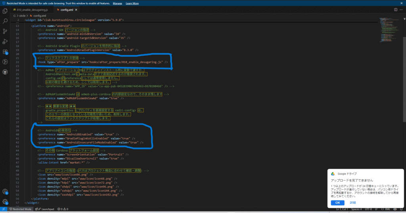Screen dimensions: 406x213
Task: Click the shield icon in the Restricted Mode banner
Action: [4, 3]
